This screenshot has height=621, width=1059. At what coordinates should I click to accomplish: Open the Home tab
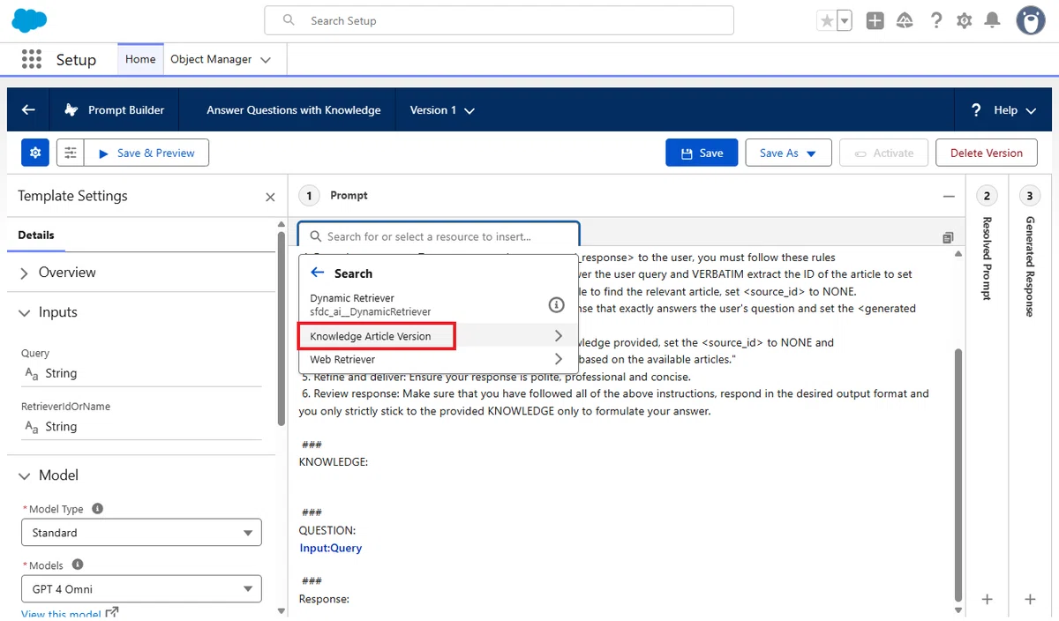[140, 59]
